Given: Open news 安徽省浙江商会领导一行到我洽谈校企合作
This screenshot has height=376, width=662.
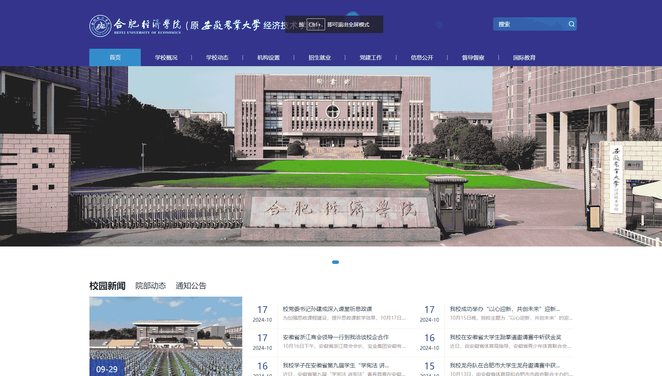Looking at the screenshot, I should coord(336,337).
